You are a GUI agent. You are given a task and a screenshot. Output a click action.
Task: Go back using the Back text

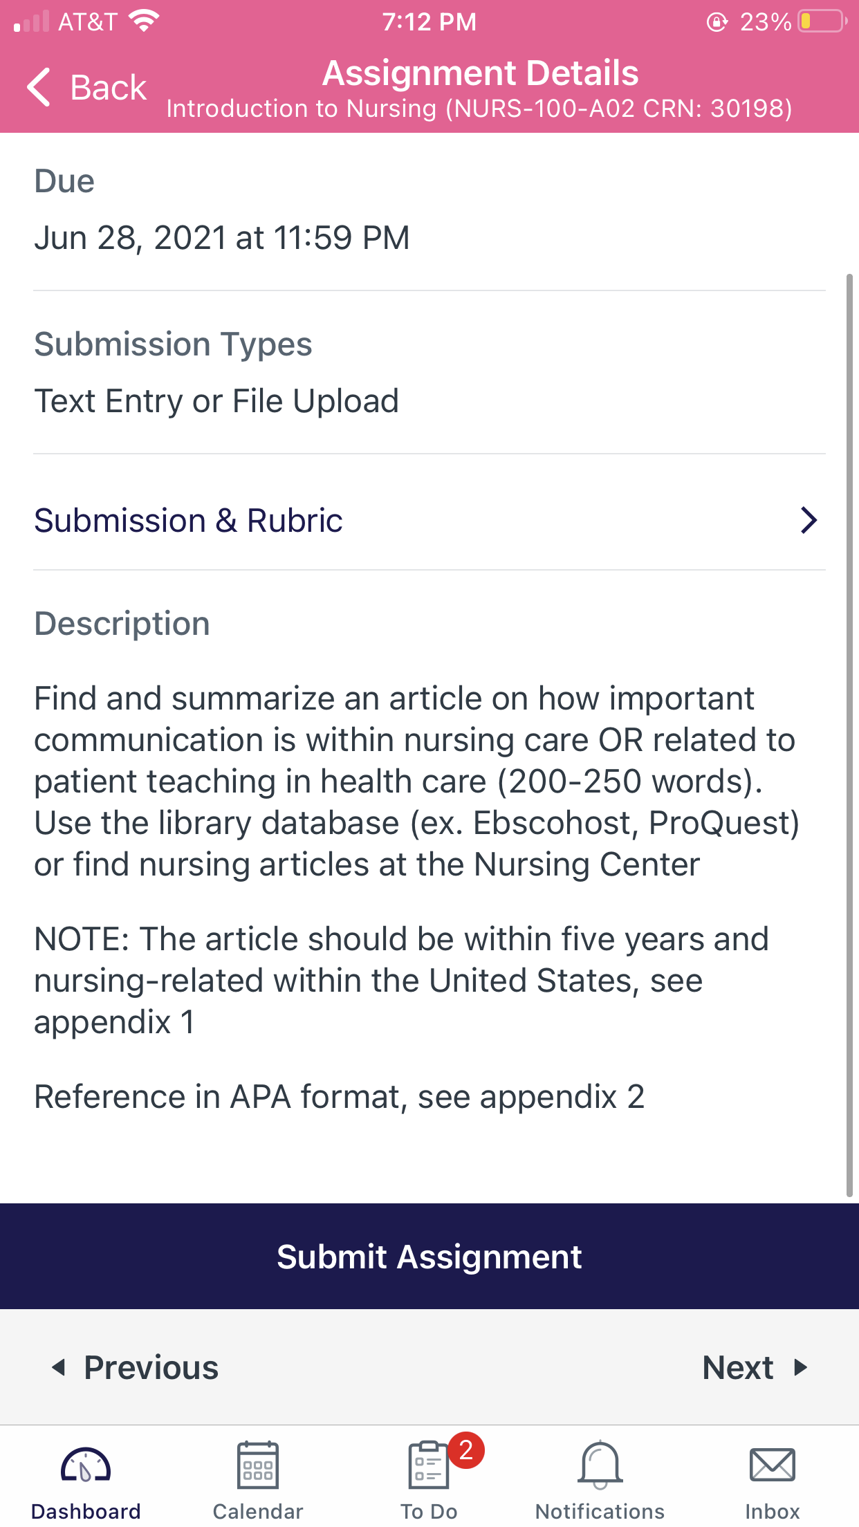pos(109,88)
